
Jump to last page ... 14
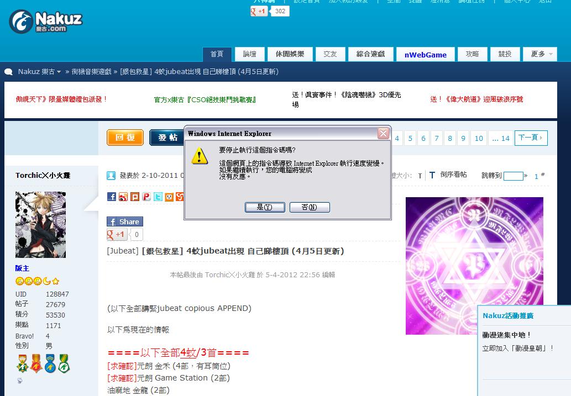(501, 138)
